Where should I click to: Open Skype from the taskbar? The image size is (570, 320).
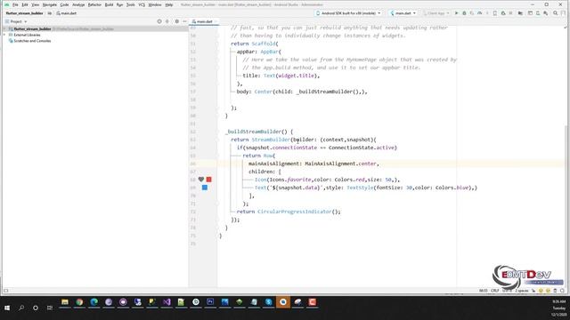click(x=268, y=302)
